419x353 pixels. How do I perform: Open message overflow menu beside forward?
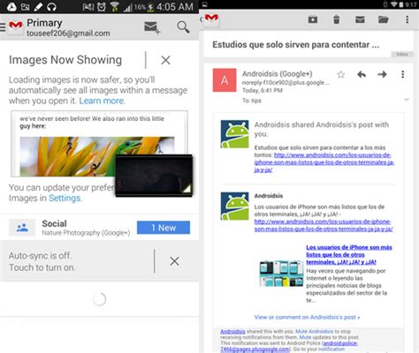pyautogui.click(x=403, y=74)
